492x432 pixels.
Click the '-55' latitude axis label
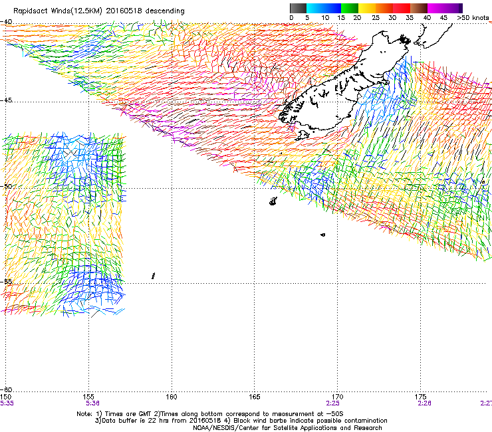click(6, 282)
